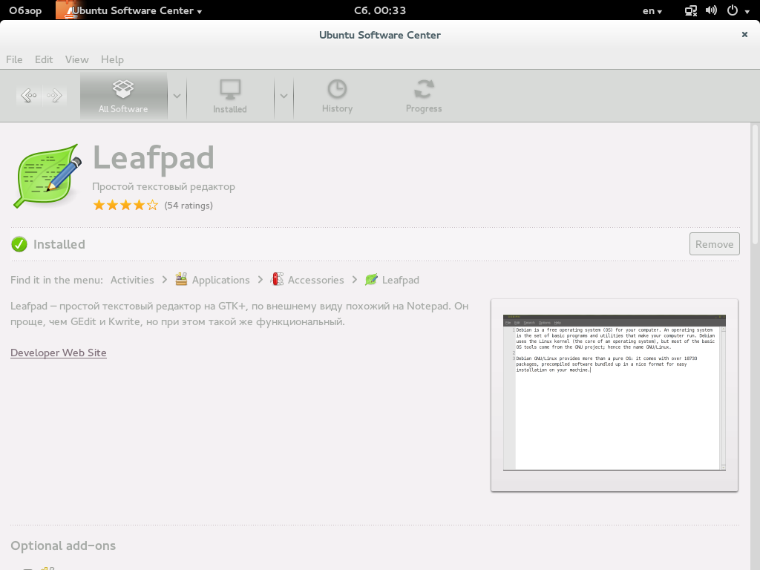This screenshot has width=760, height=570.
Task: Open the File menu
Action: pyautogui.click(x=14, y=59)
